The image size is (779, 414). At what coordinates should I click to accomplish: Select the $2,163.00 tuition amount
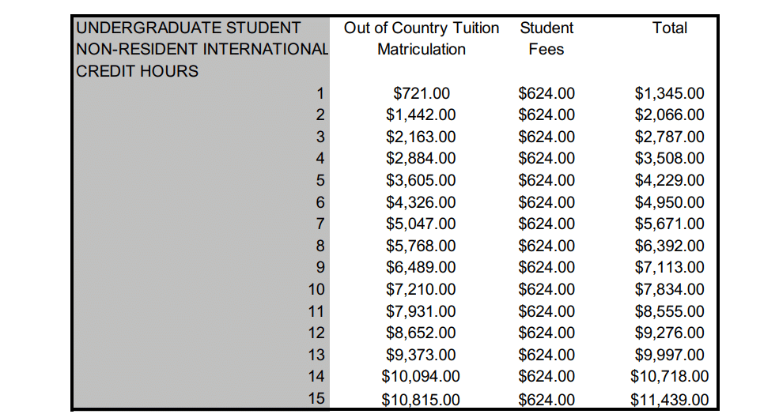pyautogui.click(x=421, y=137)
